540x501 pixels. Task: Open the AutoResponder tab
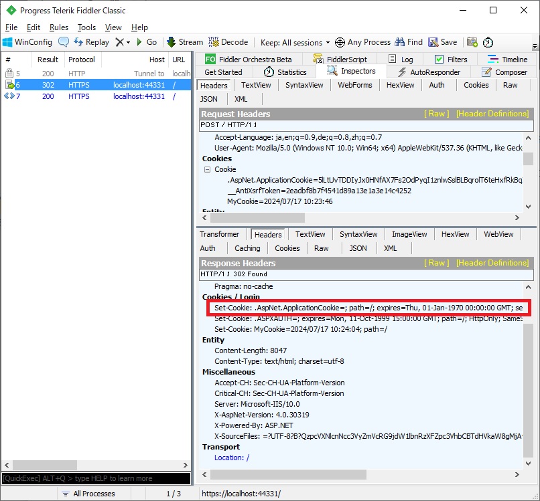(429, 72)
